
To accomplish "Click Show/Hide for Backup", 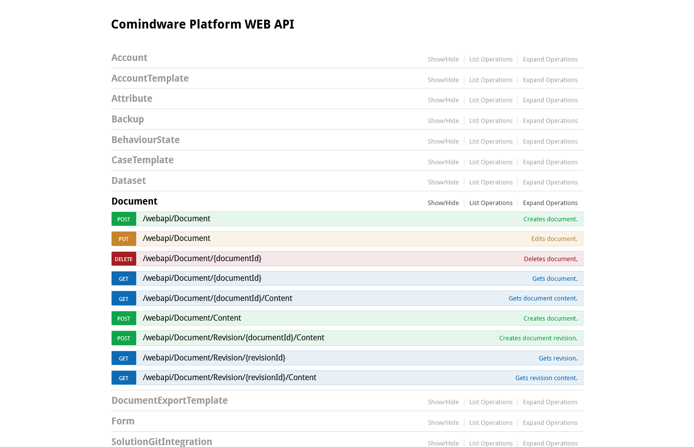I will click(443, 121).
